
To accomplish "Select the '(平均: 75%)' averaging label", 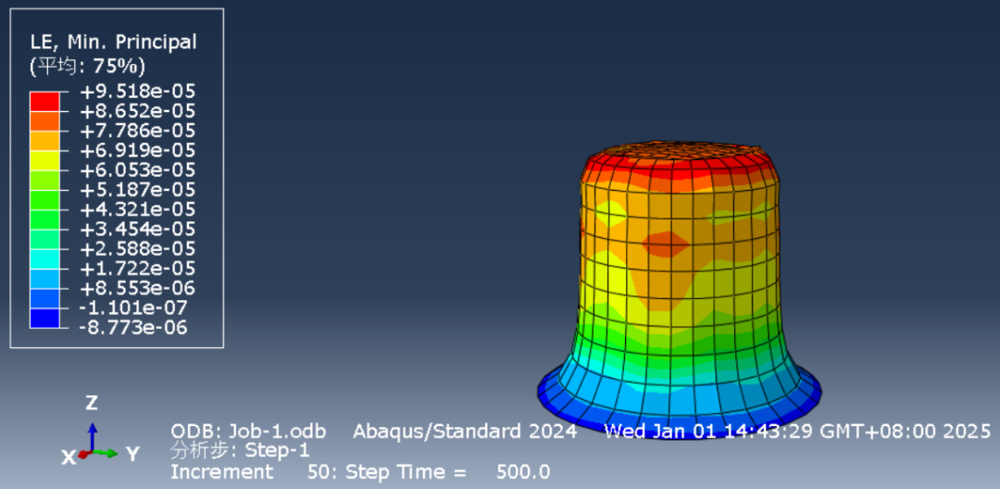I will 88,66.
